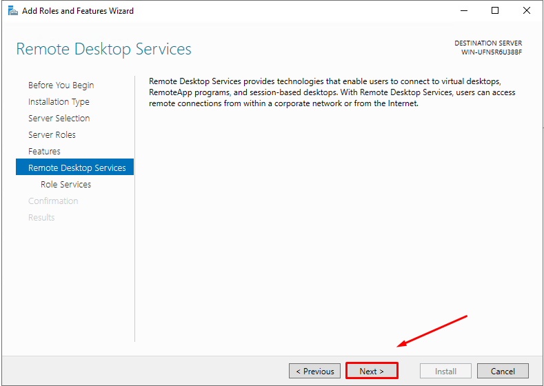544x386 pixels.
Task: Select the highlighted Remote Desktop Services step
Action: 77,168
